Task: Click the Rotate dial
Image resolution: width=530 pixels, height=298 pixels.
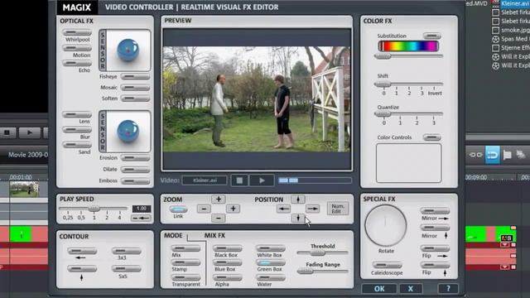Action: 385,225
